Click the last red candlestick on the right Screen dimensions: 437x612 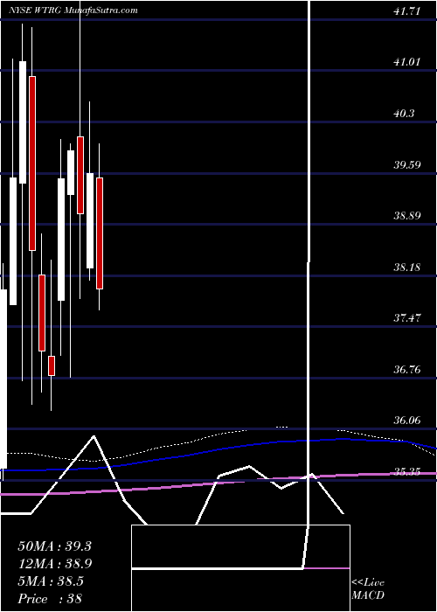(100, 233)
